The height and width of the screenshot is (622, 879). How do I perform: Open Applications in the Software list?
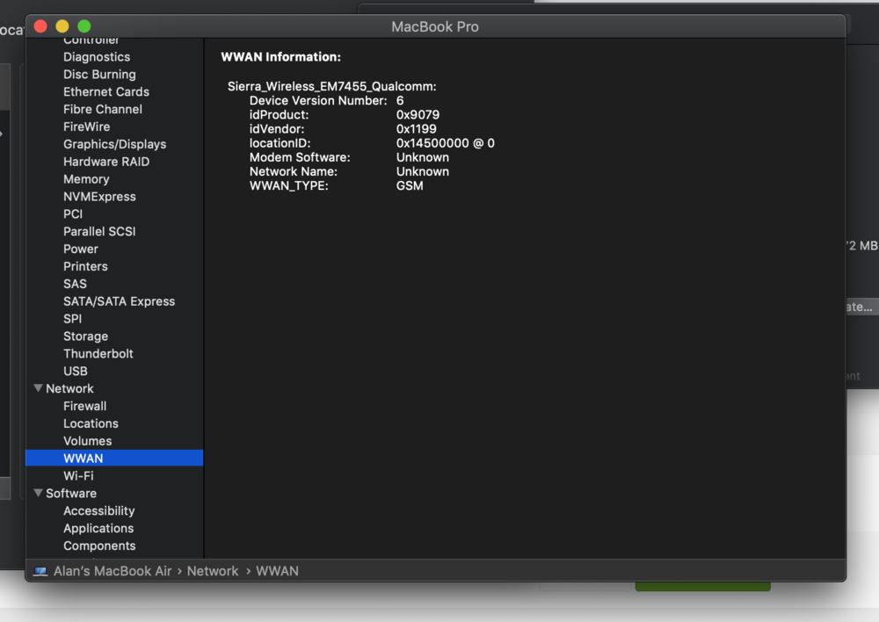[x=98, y=529]
